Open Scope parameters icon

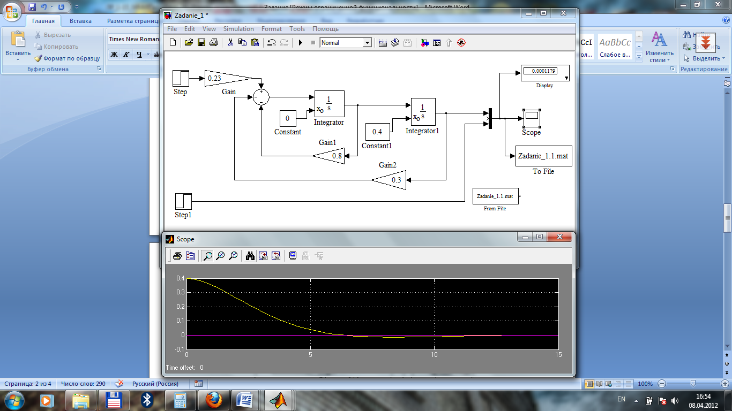click(190, 256)
